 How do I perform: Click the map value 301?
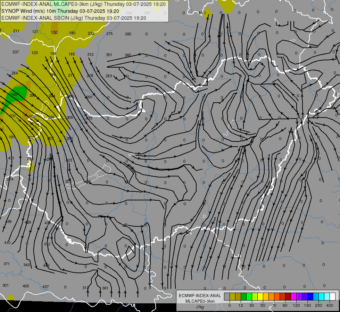(x=6, y=285)
